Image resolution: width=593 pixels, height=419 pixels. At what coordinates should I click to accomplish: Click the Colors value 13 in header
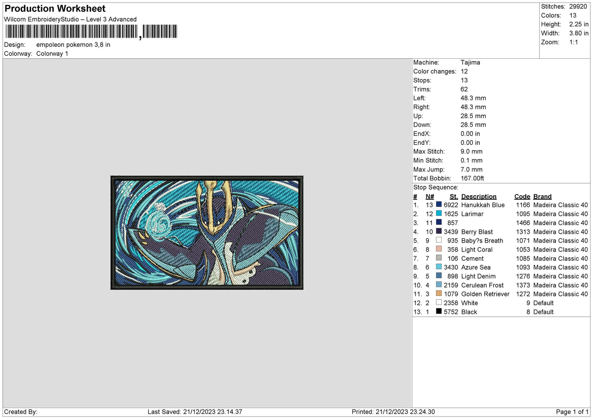572,15
